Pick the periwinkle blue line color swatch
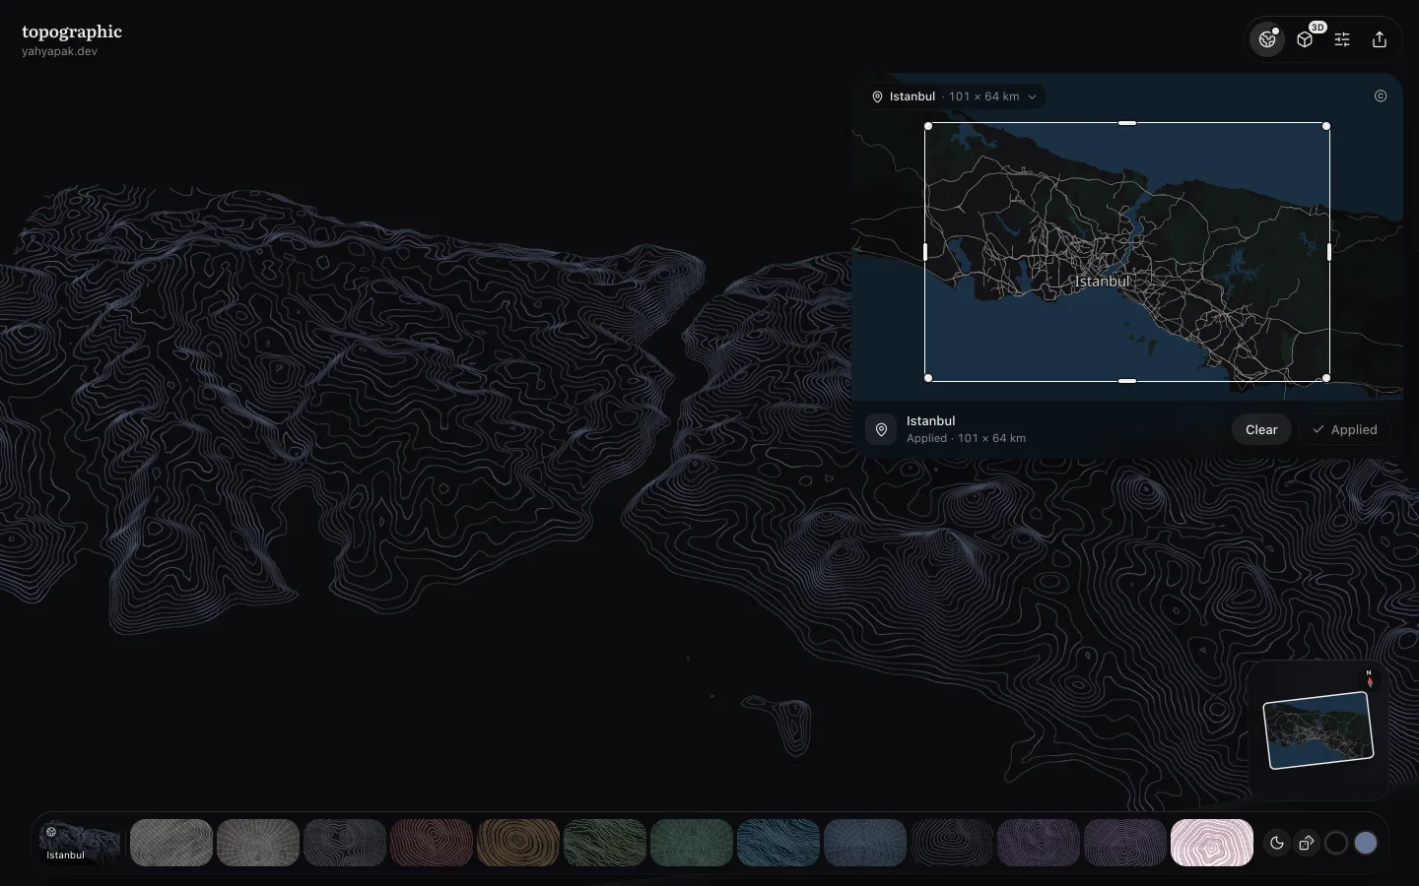 coord(1366,843)
